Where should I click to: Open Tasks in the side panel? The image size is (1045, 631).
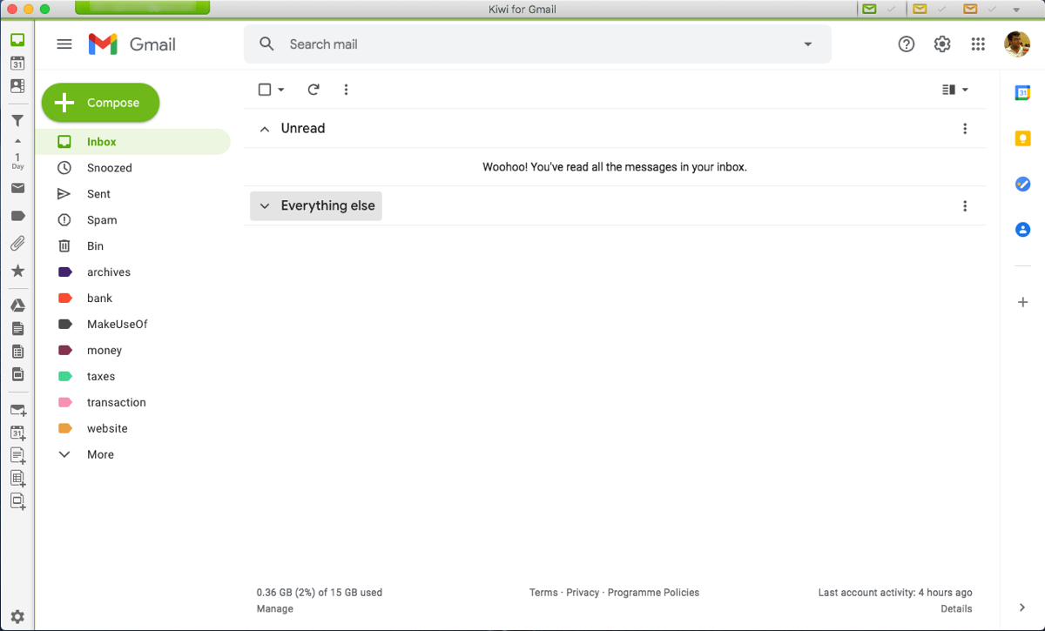1022,184
